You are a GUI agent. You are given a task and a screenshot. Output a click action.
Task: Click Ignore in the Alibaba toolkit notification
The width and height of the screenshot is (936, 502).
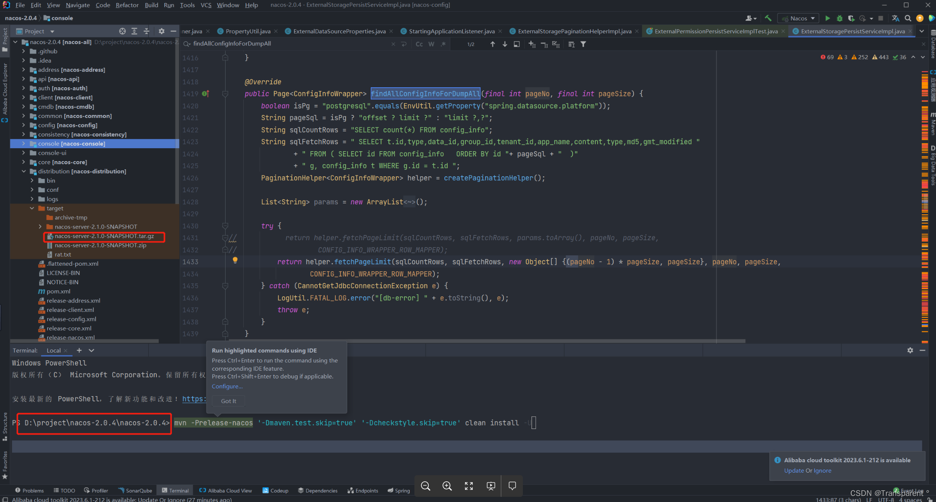[x=823, y=470]
